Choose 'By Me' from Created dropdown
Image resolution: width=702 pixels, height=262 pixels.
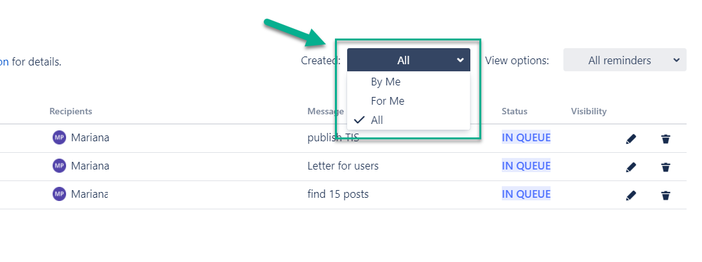point(386,82)
